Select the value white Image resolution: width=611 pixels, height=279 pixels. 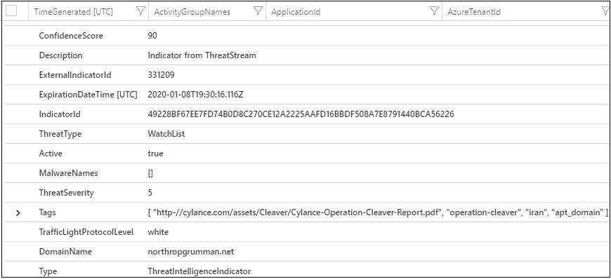pyautogui.click(x=158, y=232)
